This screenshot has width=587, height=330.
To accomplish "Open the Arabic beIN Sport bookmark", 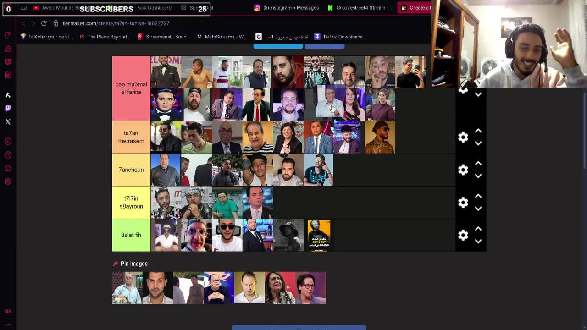I will [282, 37].
